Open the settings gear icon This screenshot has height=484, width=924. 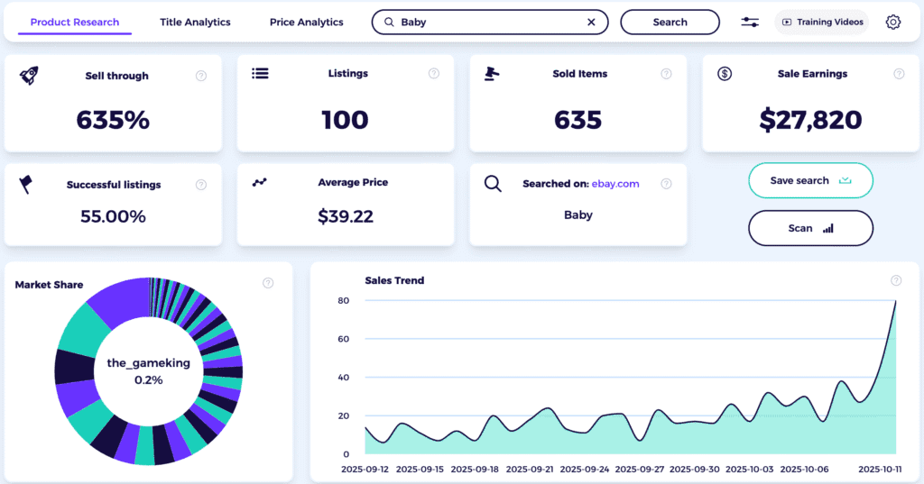pos(893,22)
